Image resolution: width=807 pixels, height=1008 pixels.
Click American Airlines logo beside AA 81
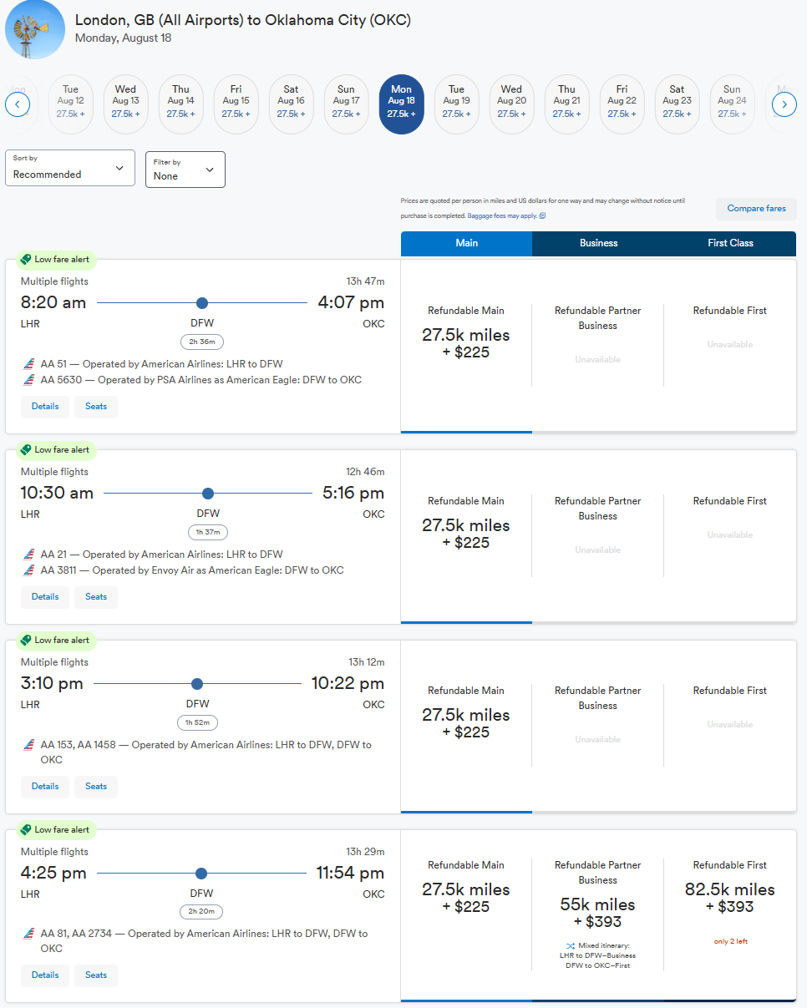(29, 934)
